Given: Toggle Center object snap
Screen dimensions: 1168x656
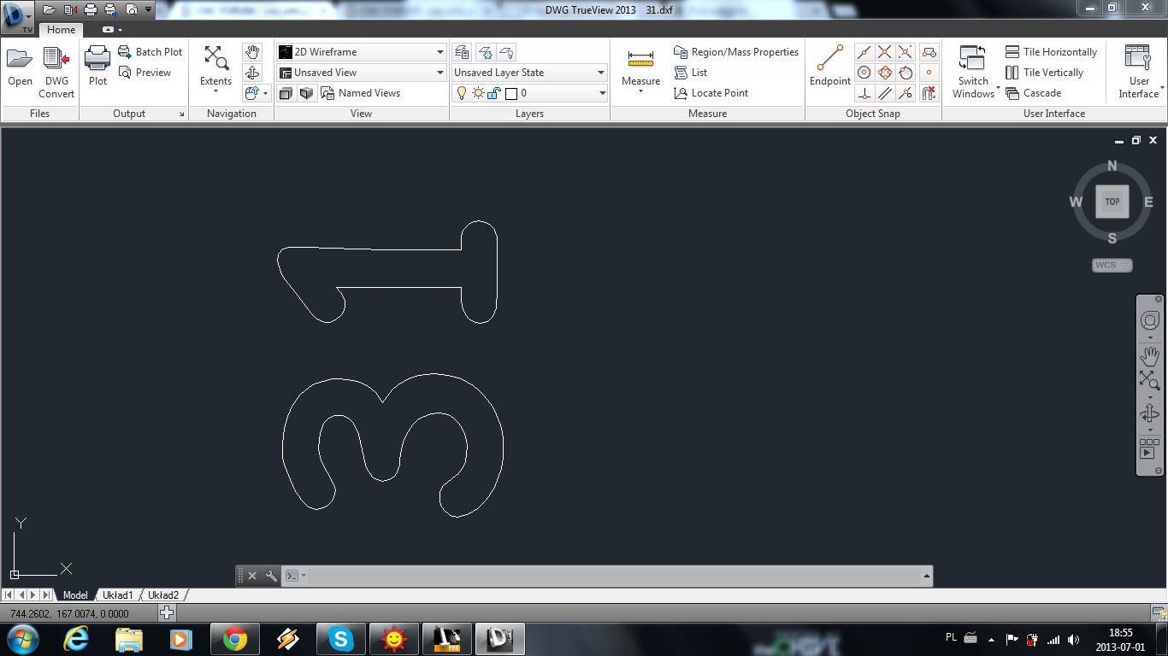Looking at the screenshot, I should click(864, 73).
